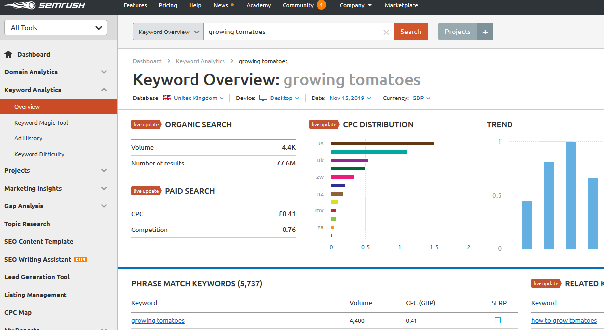Screen dimensions: 604x330
Task: Click the tallest bar in Trend chart
Action: [x=571, y=195]
